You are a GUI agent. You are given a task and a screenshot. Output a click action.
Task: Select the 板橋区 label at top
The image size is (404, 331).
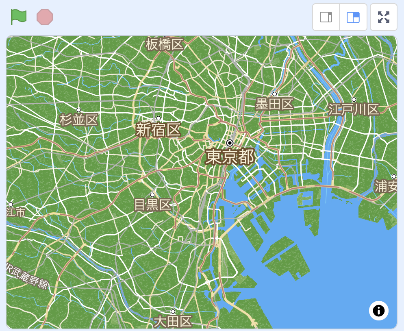click(165, 44)
